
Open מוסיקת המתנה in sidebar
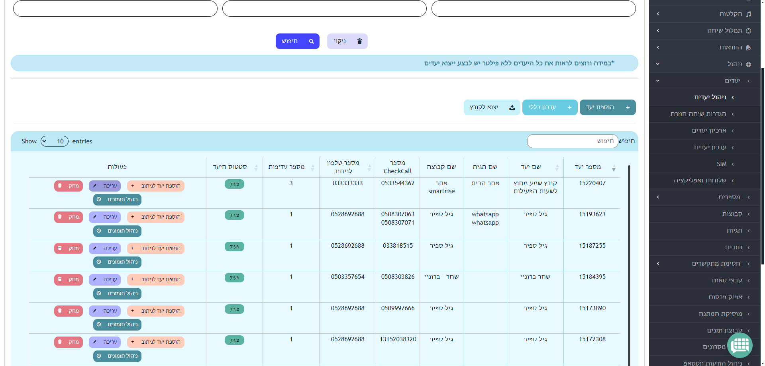pos(704,314)
